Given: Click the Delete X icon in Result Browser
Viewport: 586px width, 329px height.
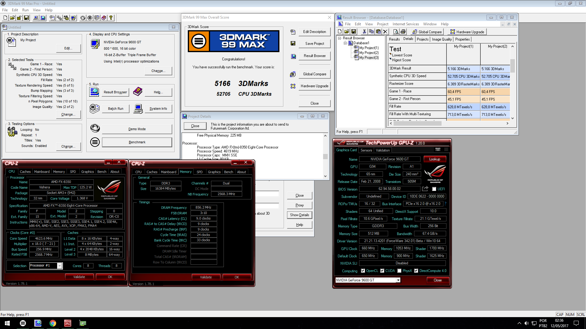Looking at the screenshot, I should pos(385,32).
